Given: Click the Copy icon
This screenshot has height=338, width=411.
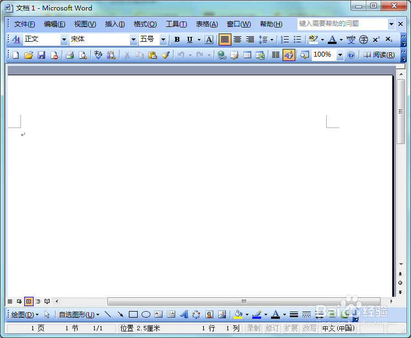Looking at the screenshot, I should [139, 55].
